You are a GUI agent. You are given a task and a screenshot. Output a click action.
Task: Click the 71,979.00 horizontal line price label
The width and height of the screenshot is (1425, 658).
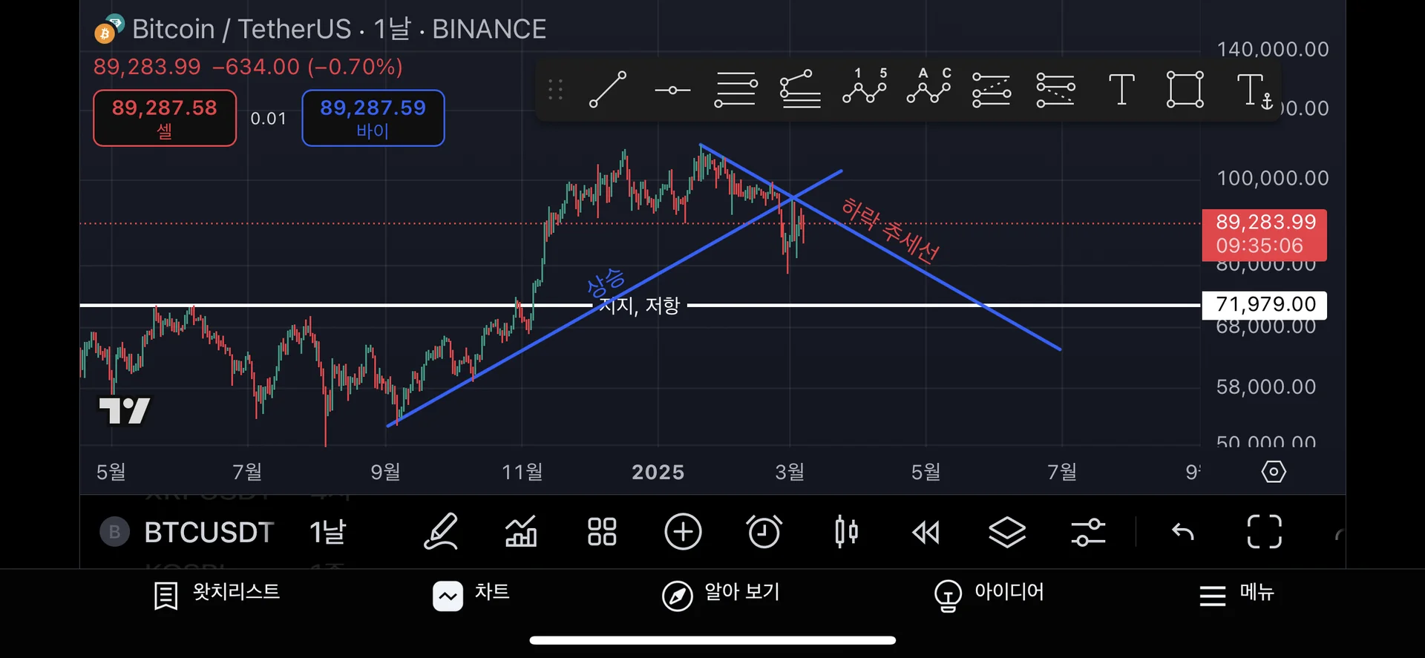(x=1265, y=304)
